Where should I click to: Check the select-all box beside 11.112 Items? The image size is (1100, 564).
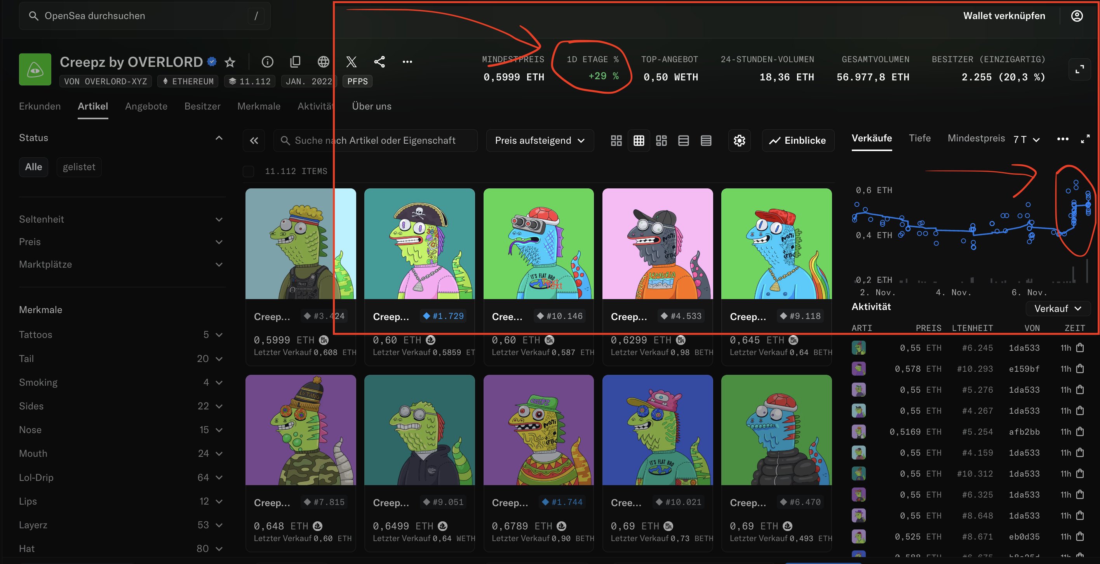(248, 172)
